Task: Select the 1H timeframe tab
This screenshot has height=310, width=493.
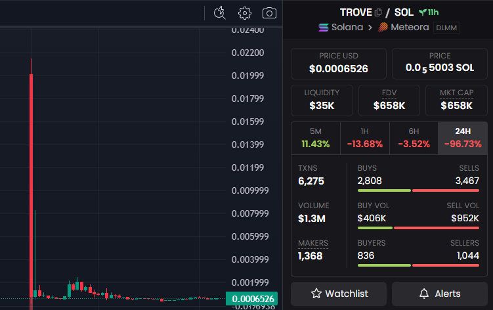Action: [x=365, y=138]
